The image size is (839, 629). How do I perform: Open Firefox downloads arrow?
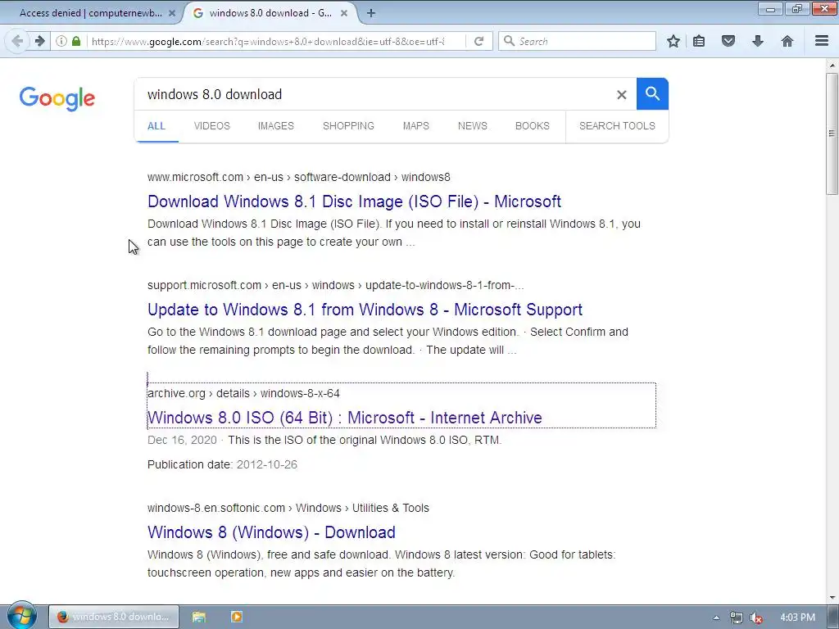click(758, 41)
